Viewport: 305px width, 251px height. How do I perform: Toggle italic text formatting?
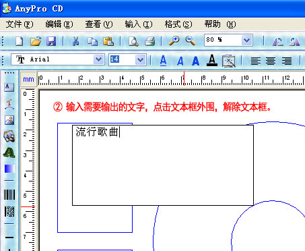point(180,61)
